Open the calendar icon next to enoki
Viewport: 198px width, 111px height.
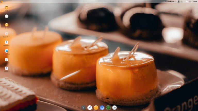[190, 2]
